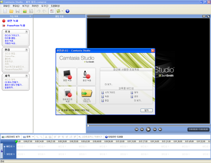This screenshot has width=211, height=163.
Task: Select the 오디오 1 track label
Action: pos(10,154)
